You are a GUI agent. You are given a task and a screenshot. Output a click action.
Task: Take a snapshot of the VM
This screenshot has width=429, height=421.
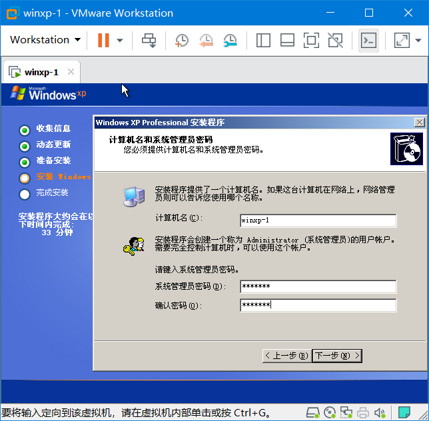(182, 41)
